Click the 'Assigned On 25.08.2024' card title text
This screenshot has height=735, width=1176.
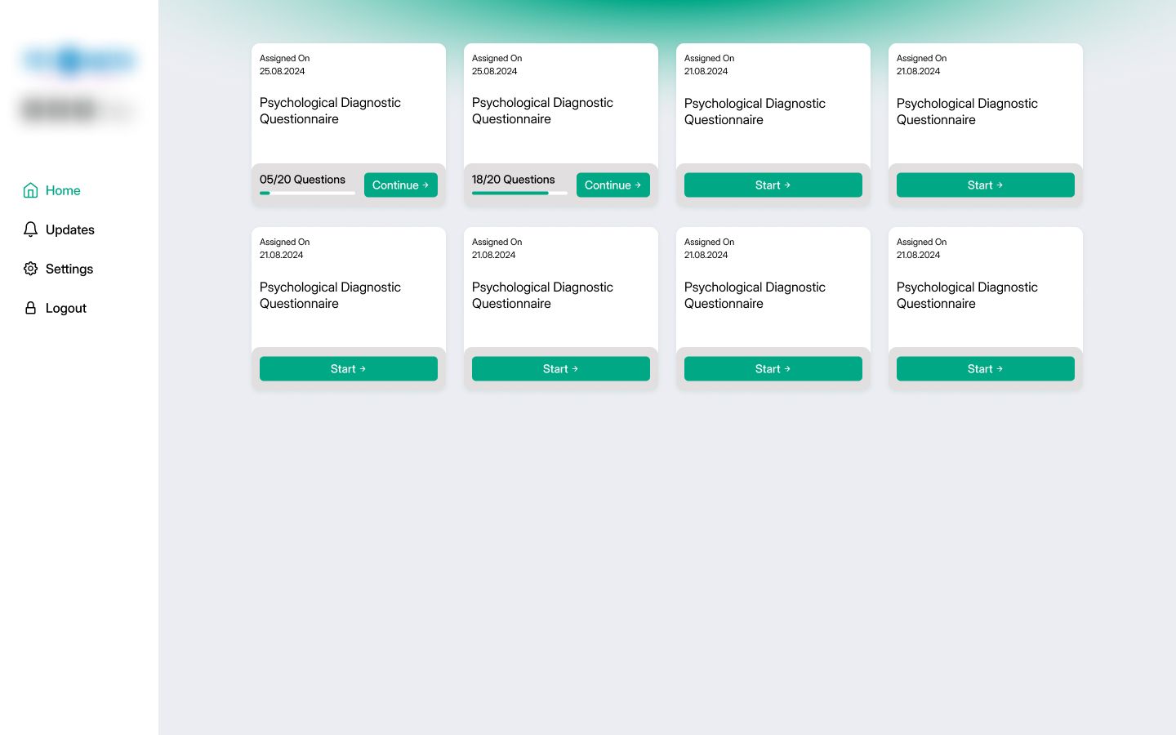pyautogui.click(x=330, y=110)
